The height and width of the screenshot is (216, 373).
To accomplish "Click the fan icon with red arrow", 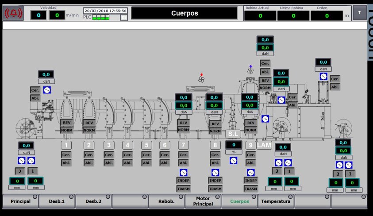I will [x=202, y=79].
